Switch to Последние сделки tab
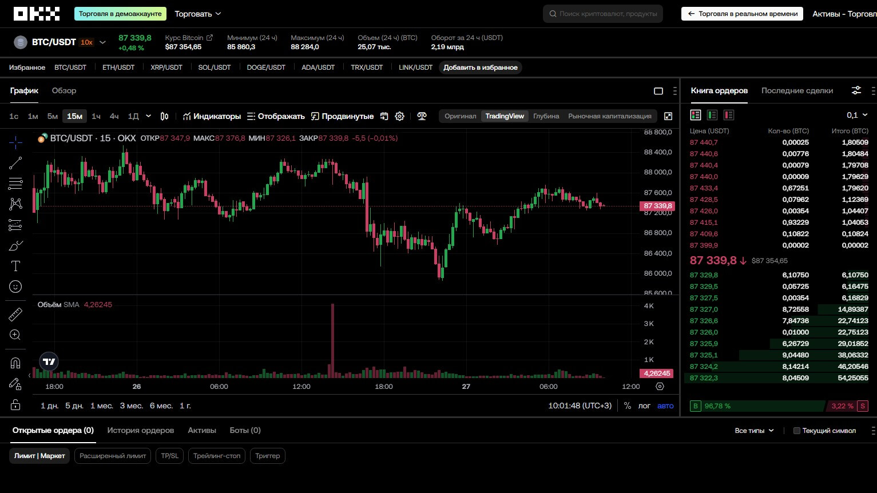The image size is (877, 493). point(797,90)
